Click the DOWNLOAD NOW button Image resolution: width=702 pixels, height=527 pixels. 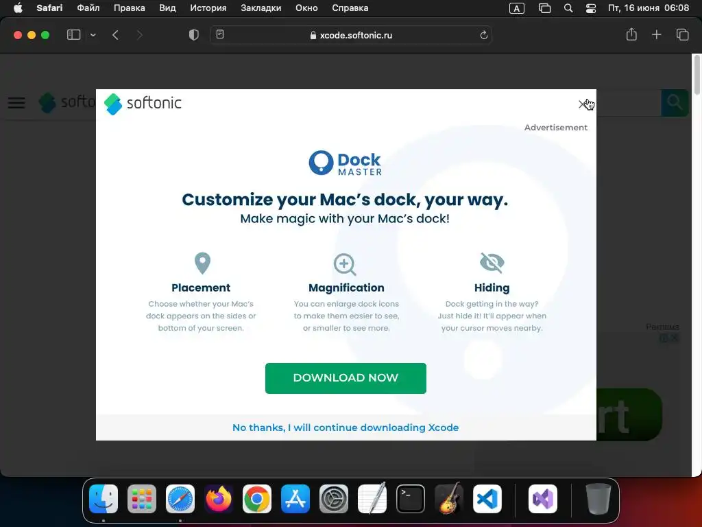tap(346, 378)
